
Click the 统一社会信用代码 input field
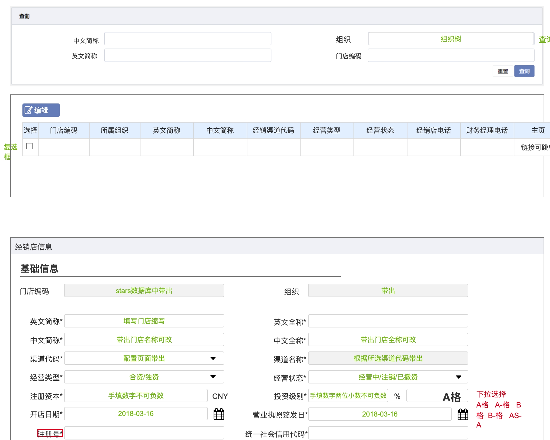click(388, 433)
